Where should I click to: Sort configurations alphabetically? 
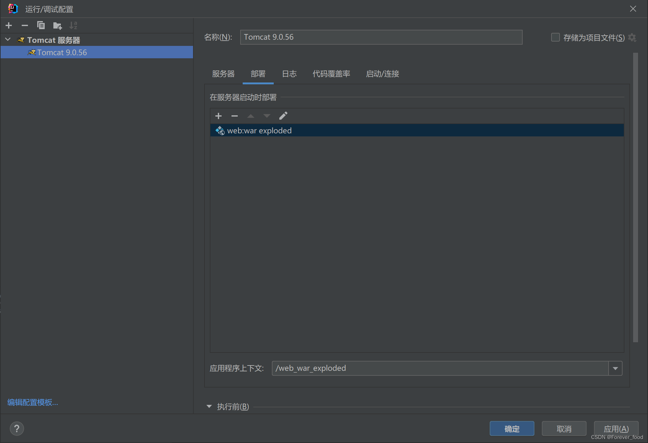73,25
